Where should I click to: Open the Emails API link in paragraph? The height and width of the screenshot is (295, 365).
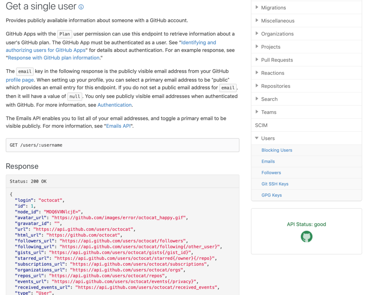pos(118,126)
